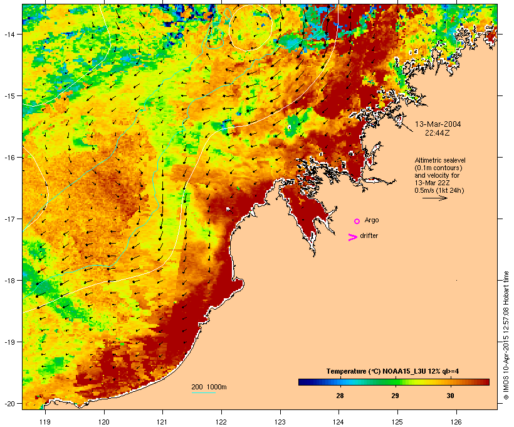Click the 'Argo' legend label
The image size is (514, 427).
click(372, 220)
